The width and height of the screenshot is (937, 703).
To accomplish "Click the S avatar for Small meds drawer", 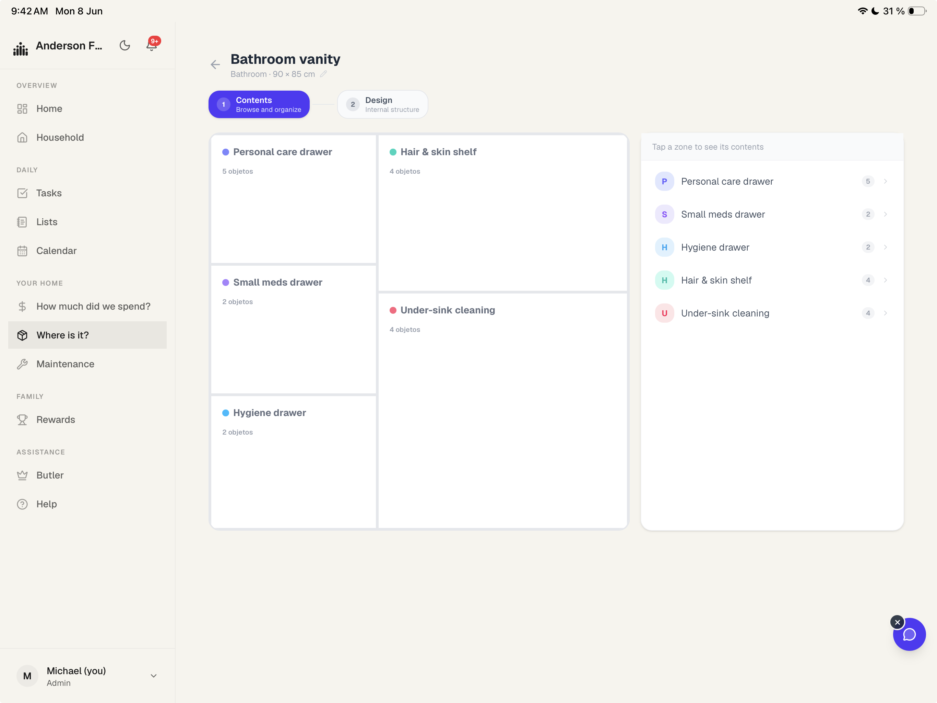I will (664, 214).
